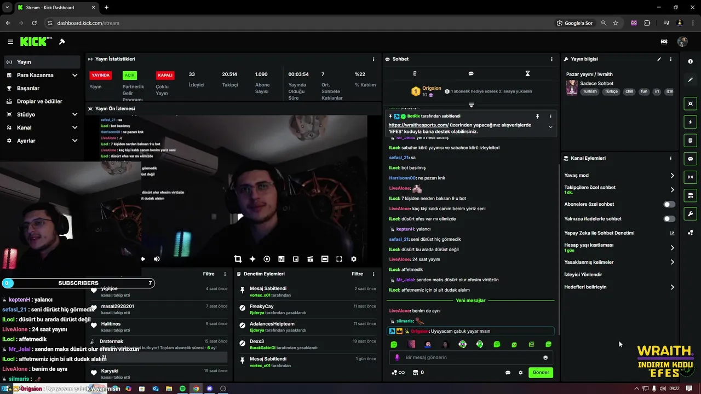Click the pin icon next to Kick logo
The image size is (701, 394).
[x=62, y=42]
